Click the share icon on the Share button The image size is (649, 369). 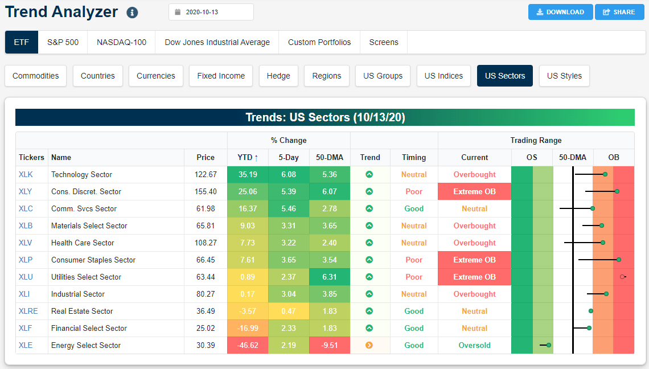coord(607,11)
